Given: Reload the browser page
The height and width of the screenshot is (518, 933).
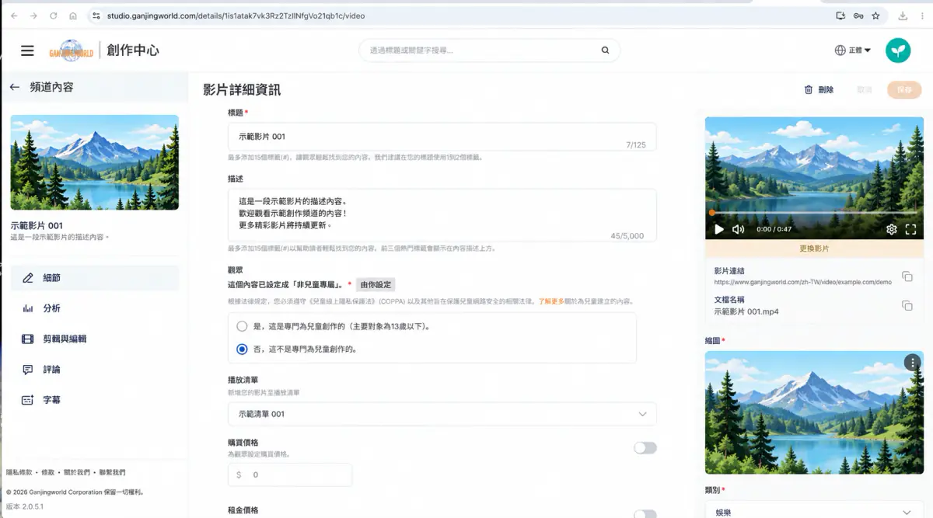Looking at the screenshot, I should (x=53, y=16).
